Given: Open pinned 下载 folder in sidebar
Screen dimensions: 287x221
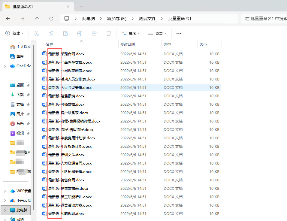Looking at the screenshot, I should 17,95.
